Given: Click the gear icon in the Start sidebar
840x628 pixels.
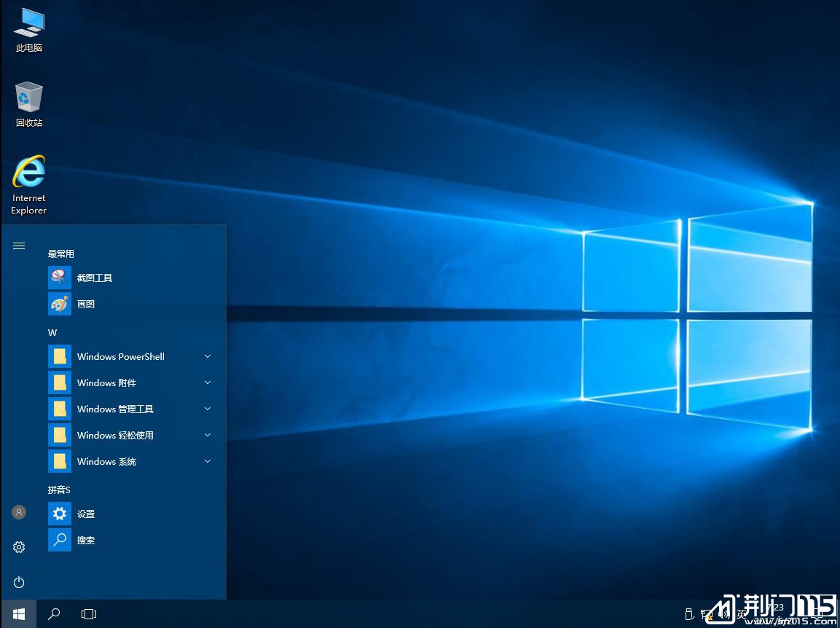Looking at the screenshot, I should click(x=19, y=547).
